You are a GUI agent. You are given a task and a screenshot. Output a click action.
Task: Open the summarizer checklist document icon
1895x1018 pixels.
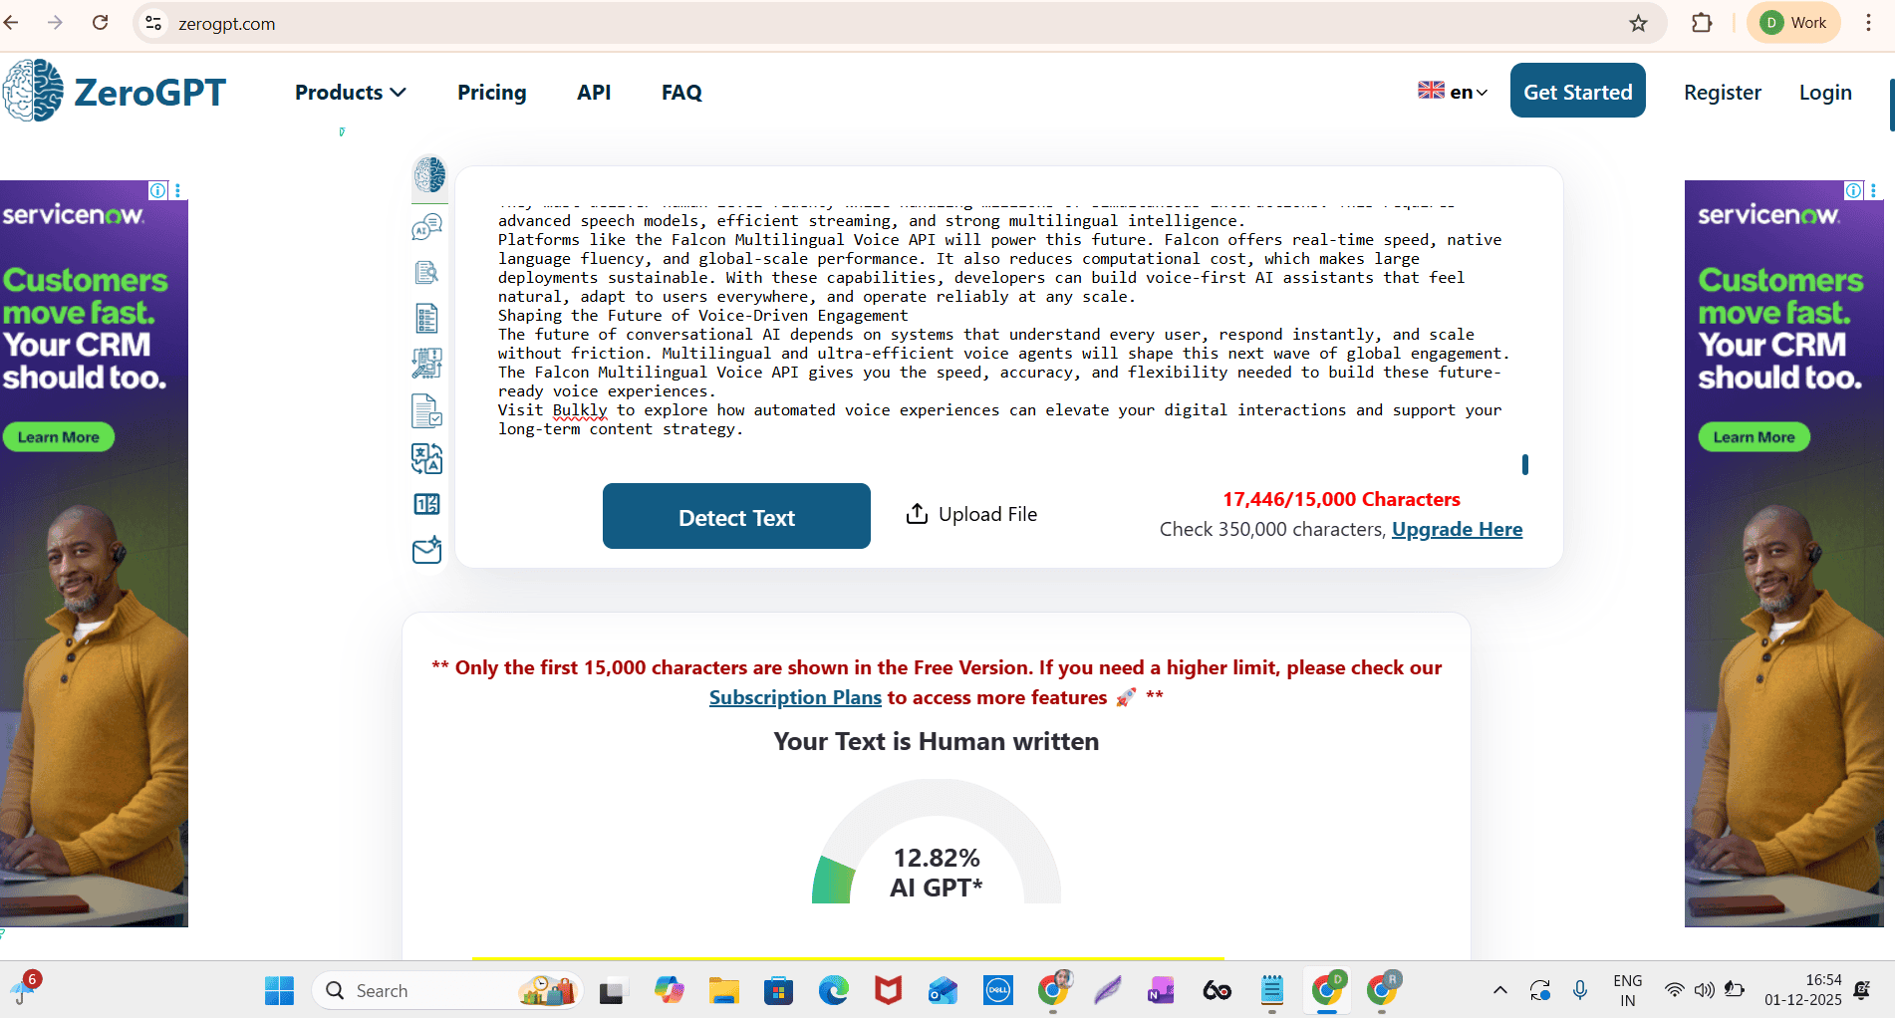point(426,319)
